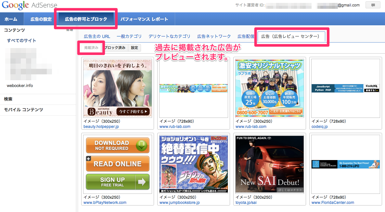Click the Hot Pepper Beauty ad thumbnail
385x212 pixels.
118,88
